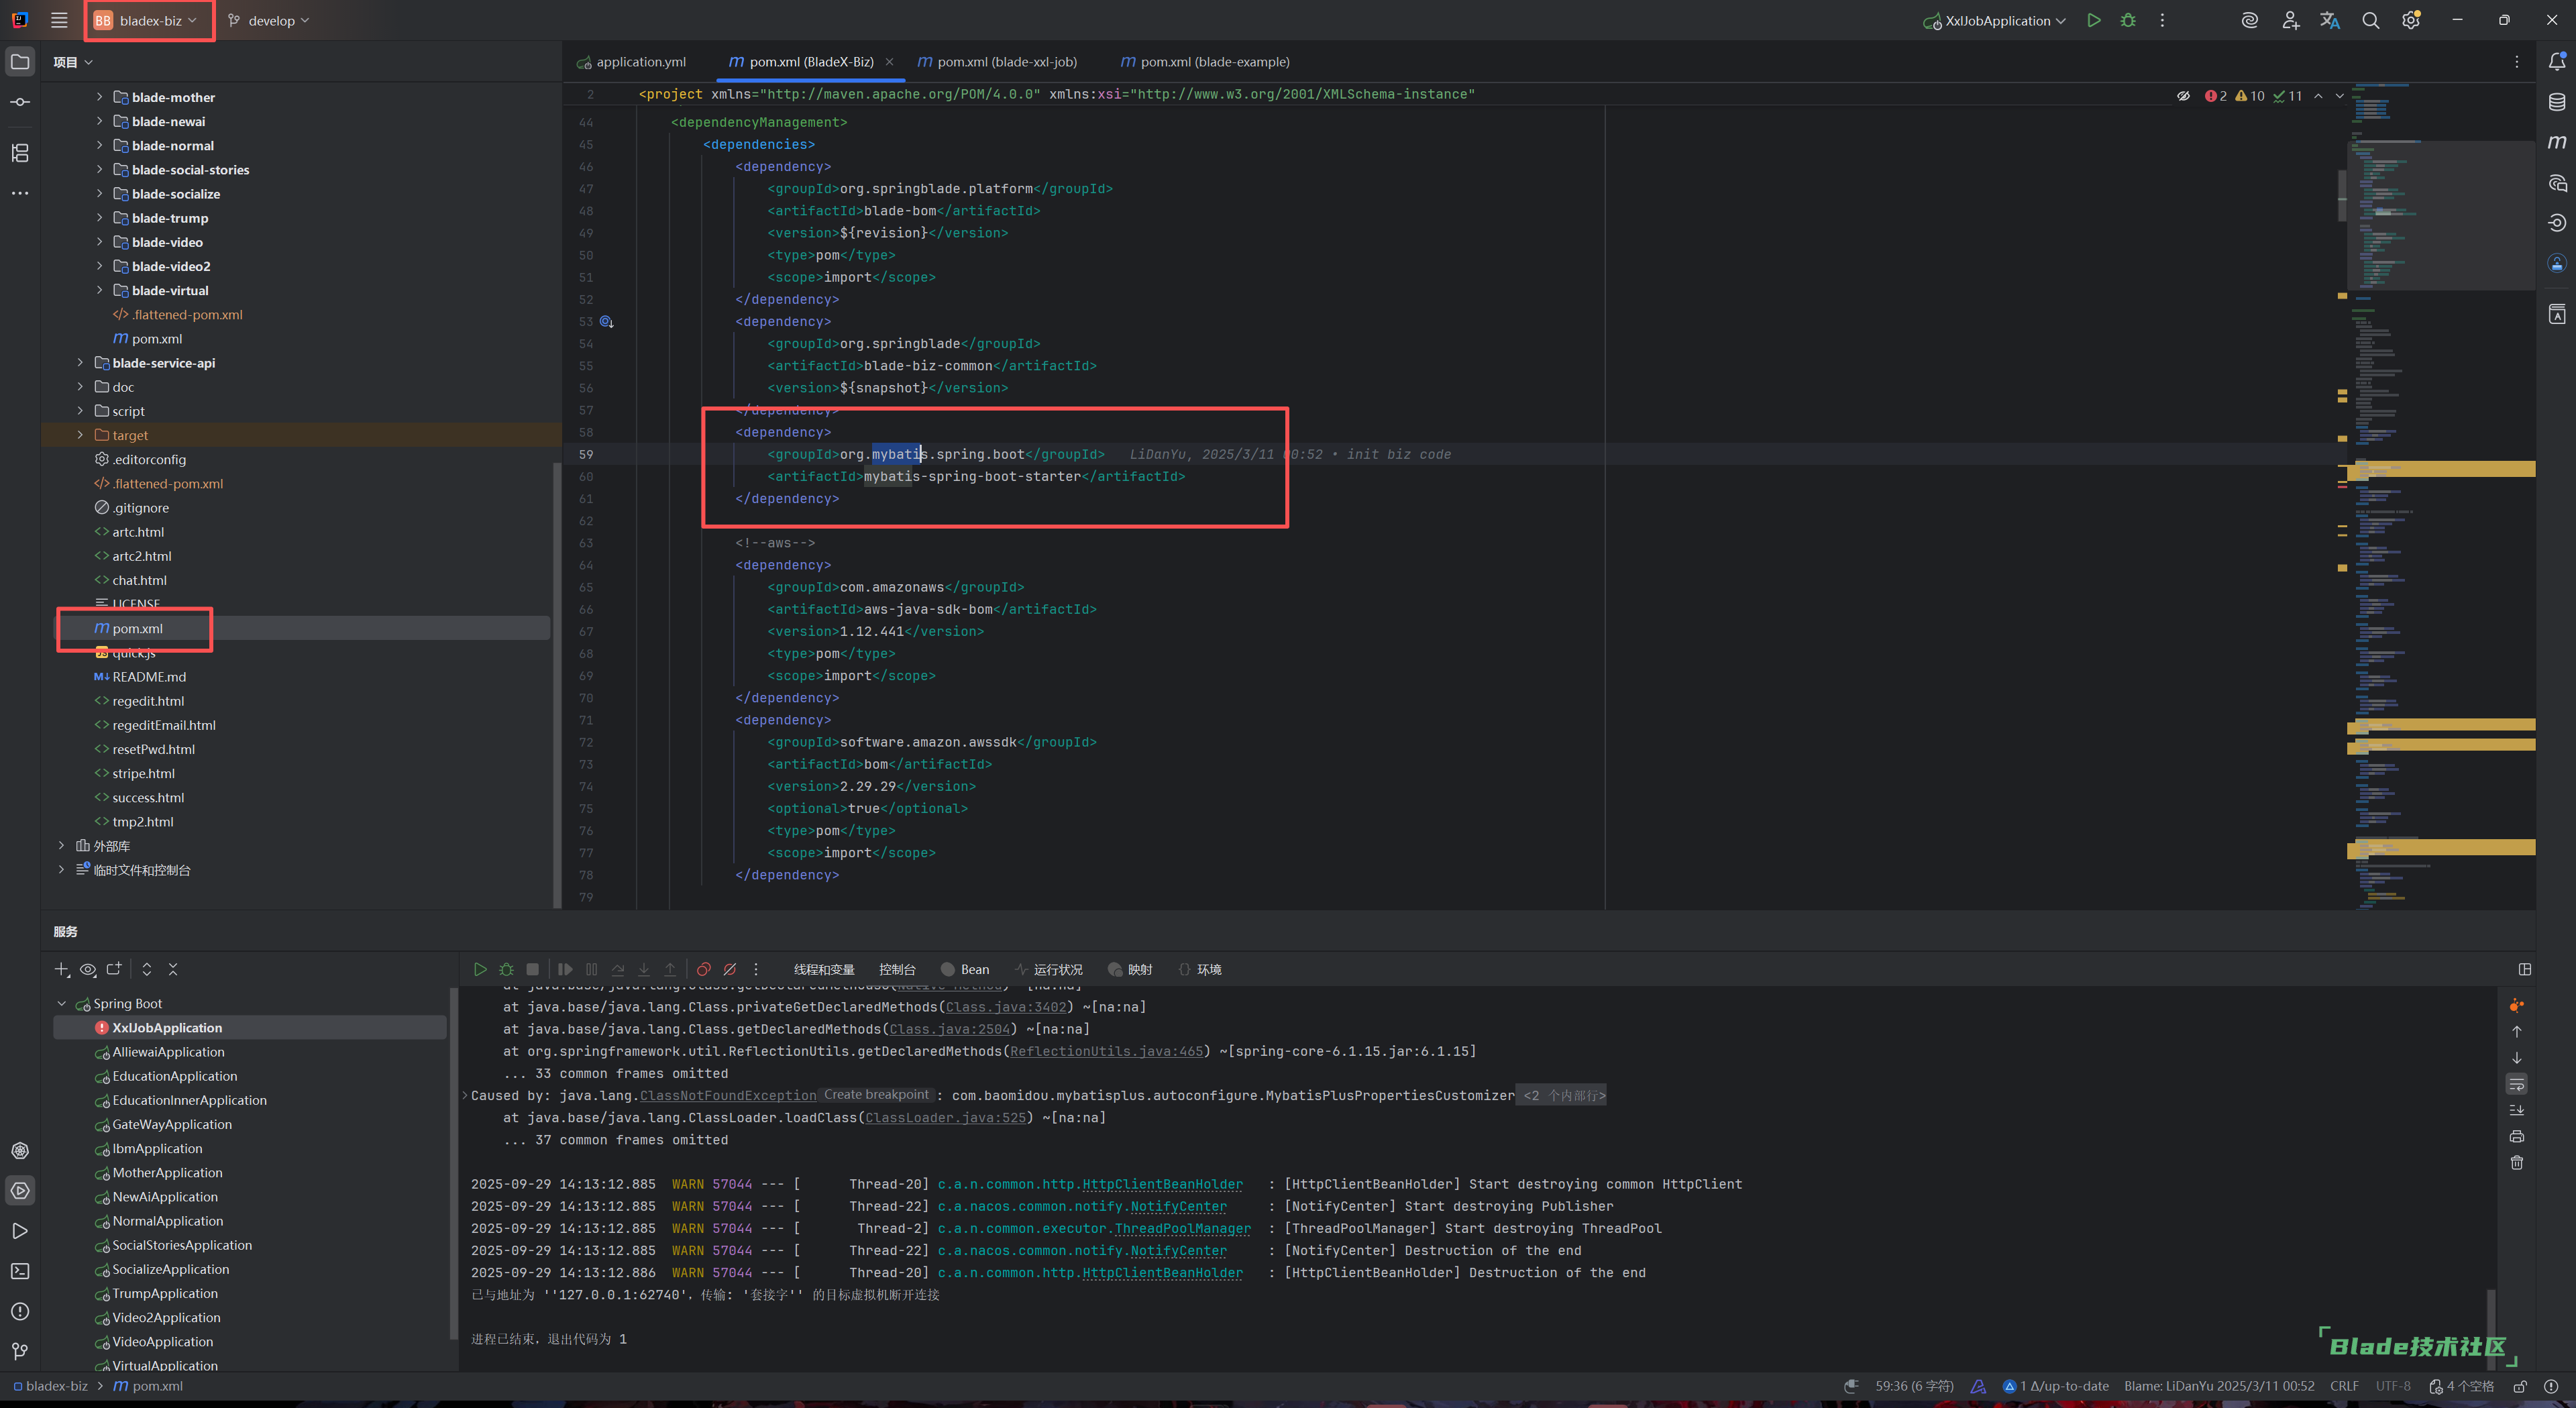Open the Terminal tool window

click(x=20, y=1271)
